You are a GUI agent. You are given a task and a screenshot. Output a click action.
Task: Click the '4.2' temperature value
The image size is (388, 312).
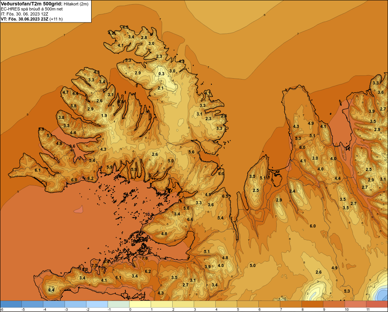(x=111, y=33)
